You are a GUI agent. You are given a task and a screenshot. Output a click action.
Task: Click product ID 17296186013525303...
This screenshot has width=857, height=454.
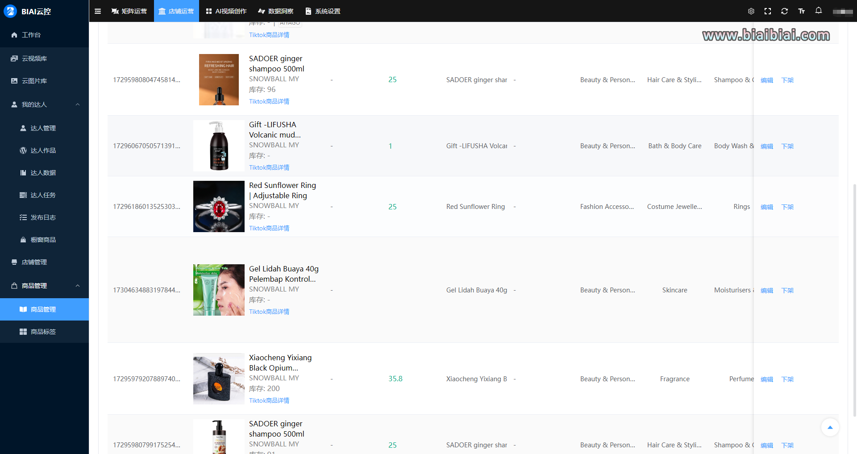[x=147, y=207]
